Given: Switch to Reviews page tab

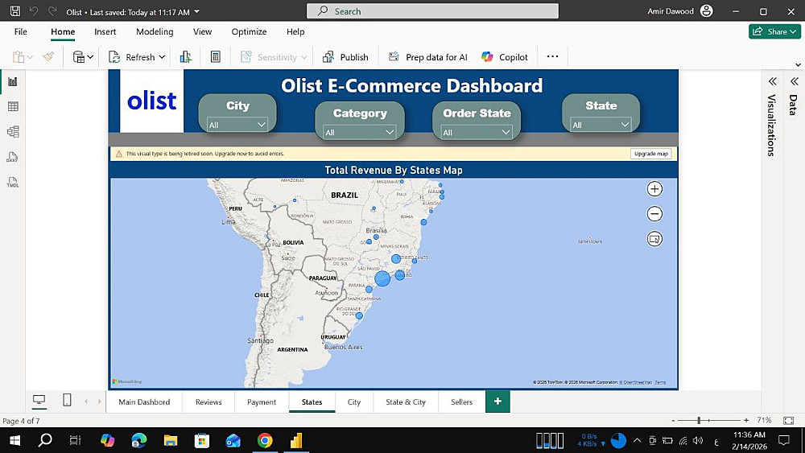Looking at the screenshot, I should point(208,402).
